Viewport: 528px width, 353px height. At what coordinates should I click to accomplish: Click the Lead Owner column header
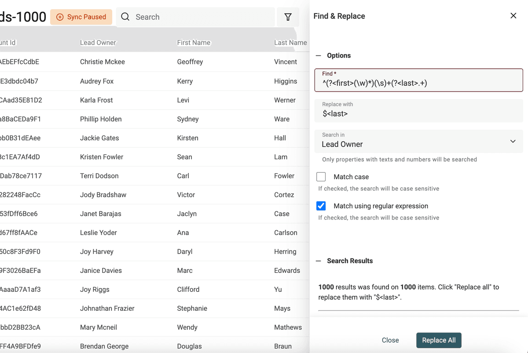point(98,43)
